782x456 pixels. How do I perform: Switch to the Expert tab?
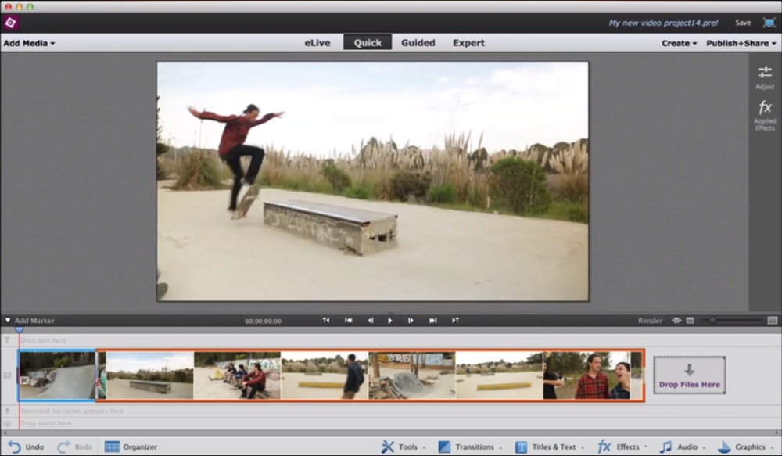(468, 43)
